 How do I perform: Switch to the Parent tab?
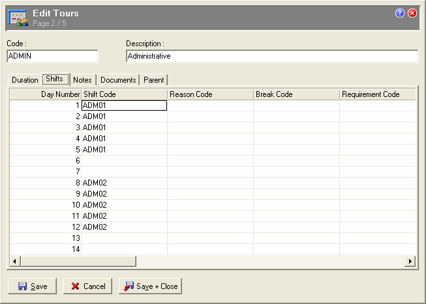155,80
